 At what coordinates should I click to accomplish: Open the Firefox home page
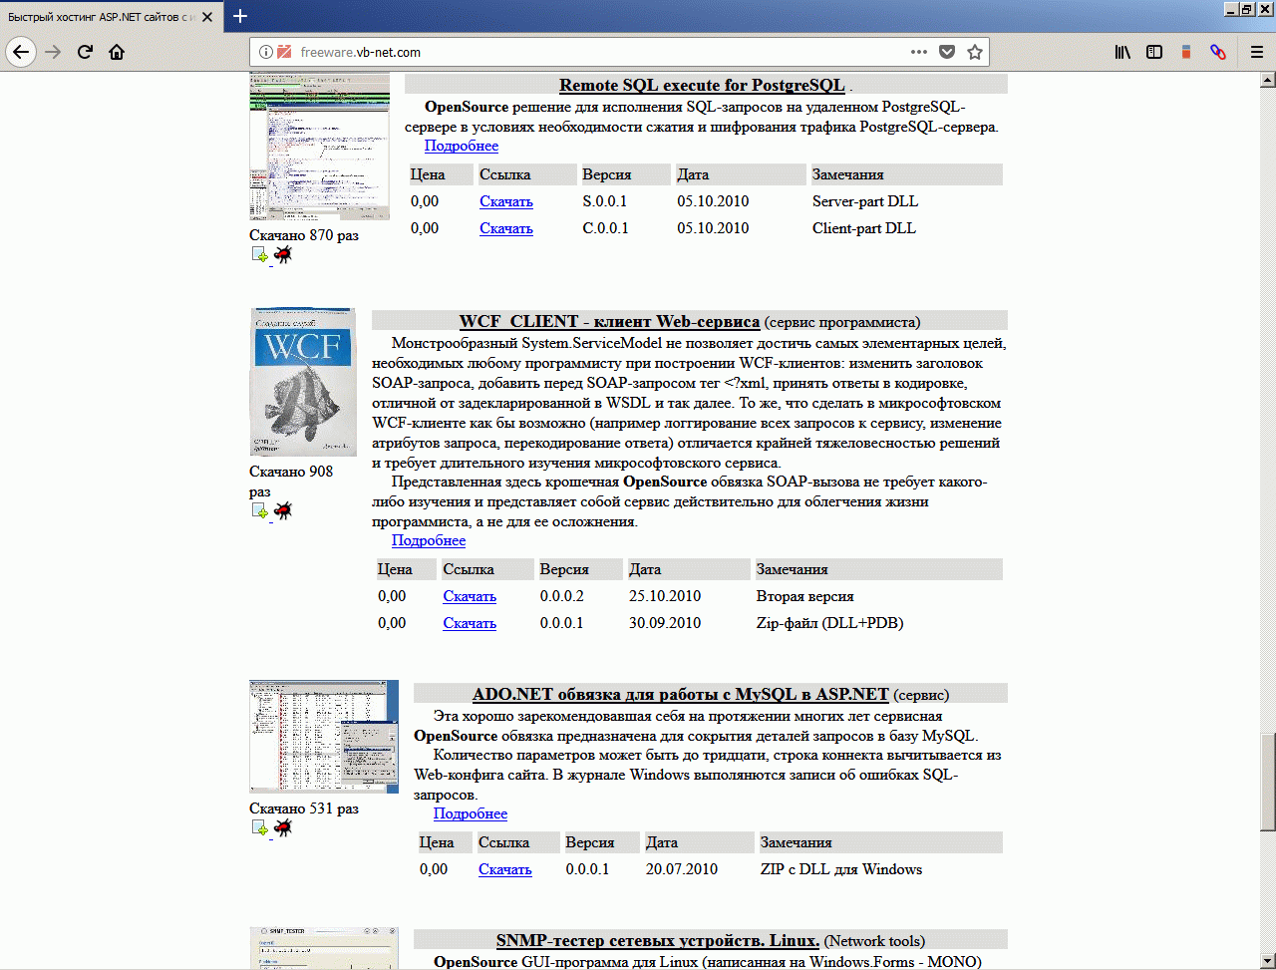[x=117, y=52]
